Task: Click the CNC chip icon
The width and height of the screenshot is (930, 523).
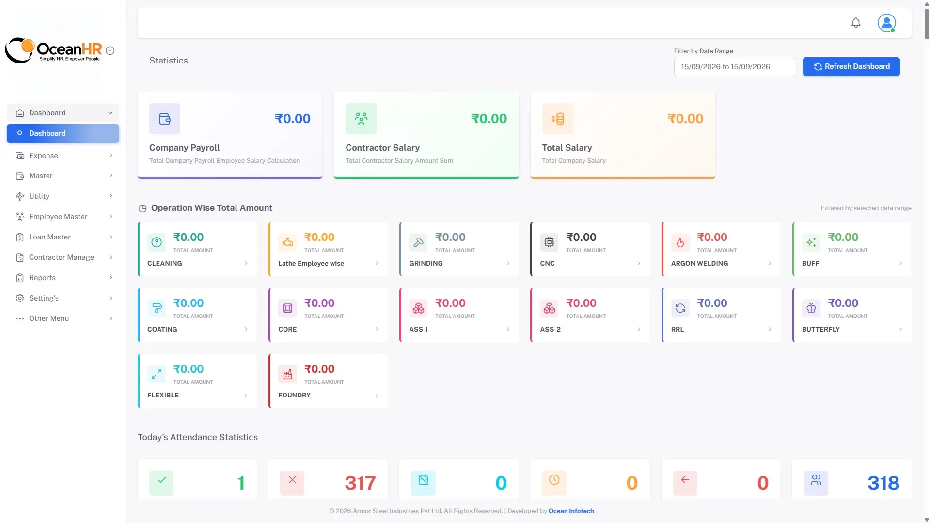Action: click(x=549, y=242)
